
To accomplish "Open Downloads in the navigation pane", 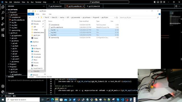I will point(37,57).
